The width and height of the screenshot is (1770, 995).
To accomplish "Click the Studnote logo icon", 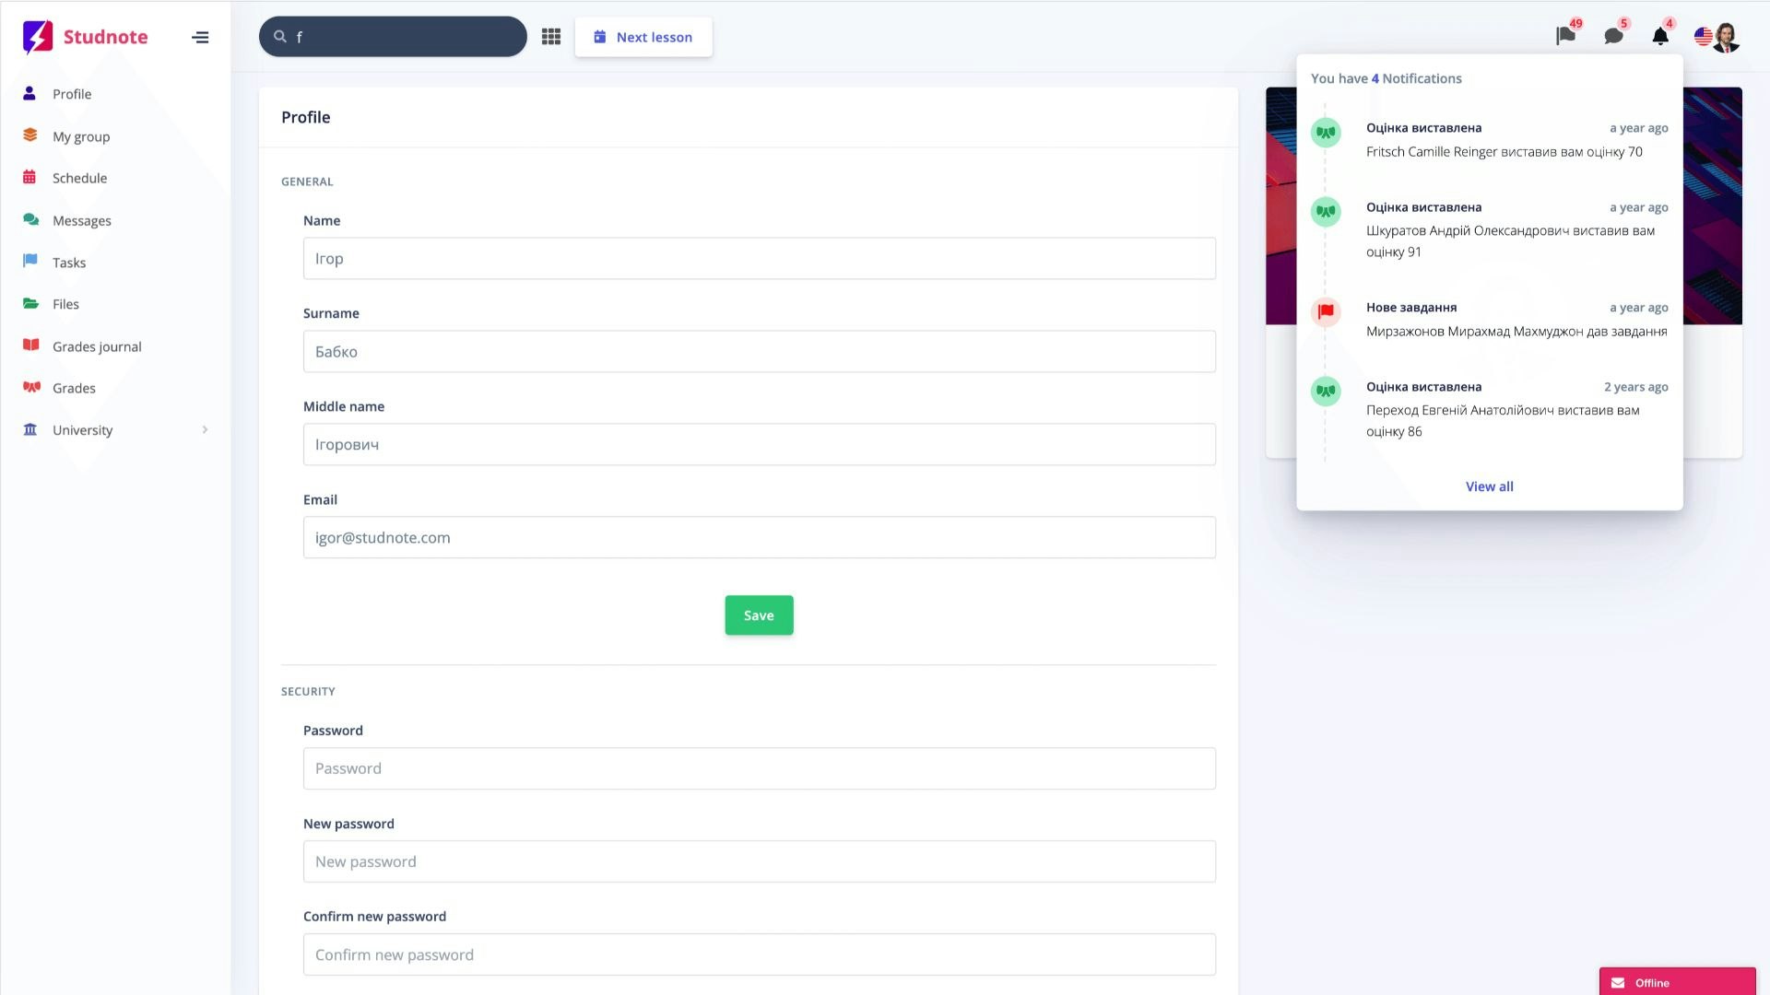I will click(x=38, y=37).
